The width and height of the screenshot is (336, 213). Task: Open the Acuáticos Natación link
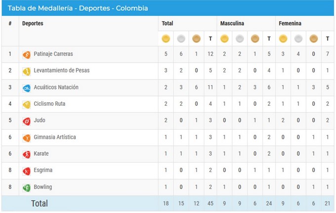56,87
